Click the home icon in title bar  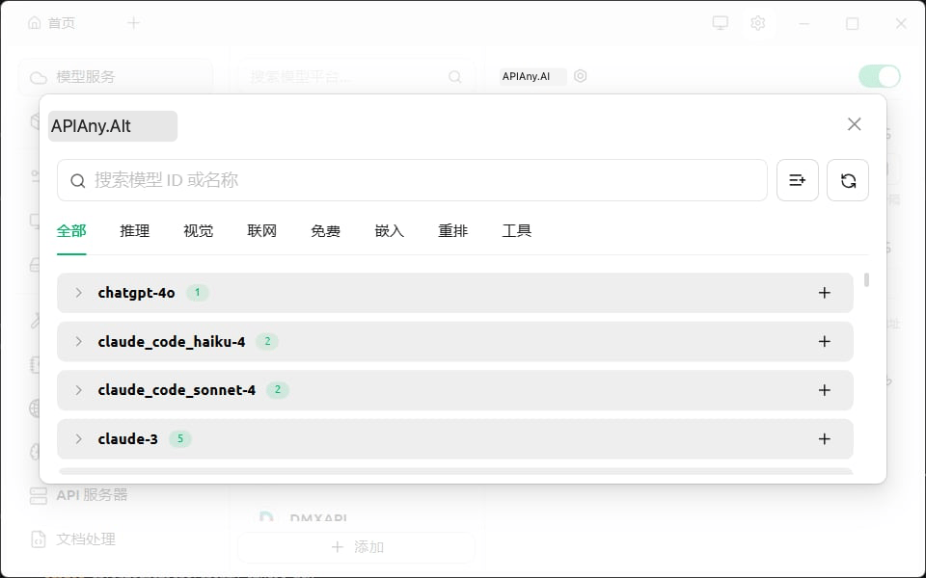(35, 23)
